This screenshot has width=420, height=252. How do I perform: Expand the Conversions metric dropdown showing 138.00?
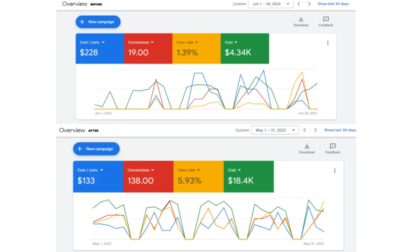(x=152, y=170)
